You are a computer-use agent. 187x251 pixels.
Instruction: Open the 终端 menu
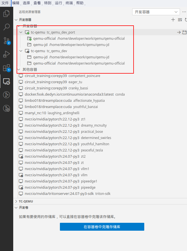click(69, 3)
